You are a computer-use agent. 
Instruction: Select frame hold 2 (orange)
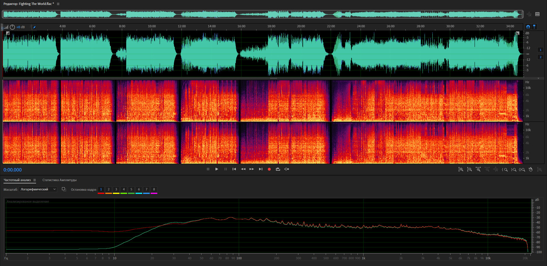[108, 190]
